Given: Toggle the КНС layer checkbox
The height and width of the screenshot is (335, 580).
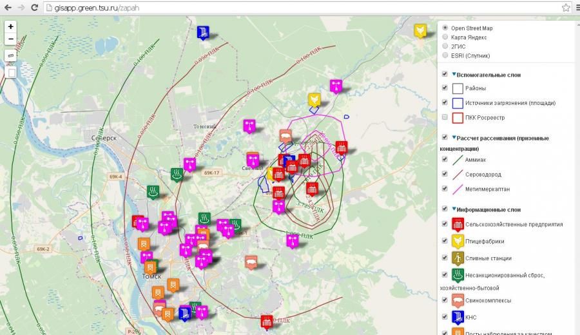Looking at the screenshot, I should tap(445, 317).
